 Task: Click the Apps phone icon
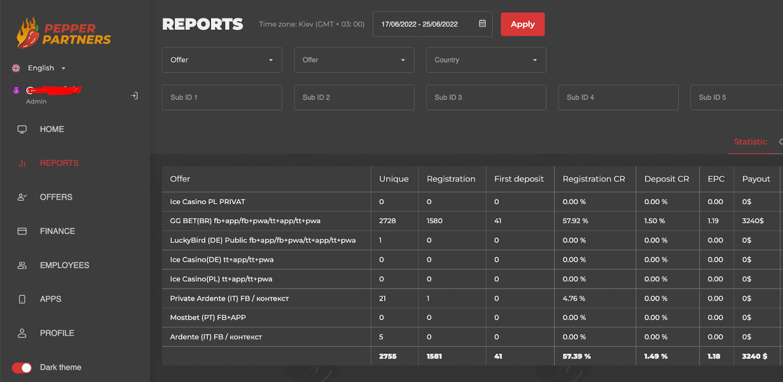pyautogui.click(x=22, y=299)
